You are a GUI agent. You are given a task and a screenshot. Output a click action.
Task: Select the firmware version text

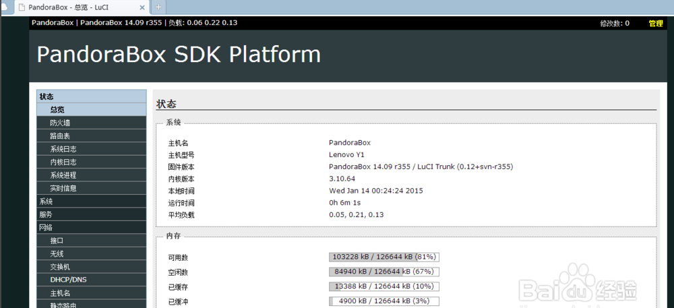421,166
